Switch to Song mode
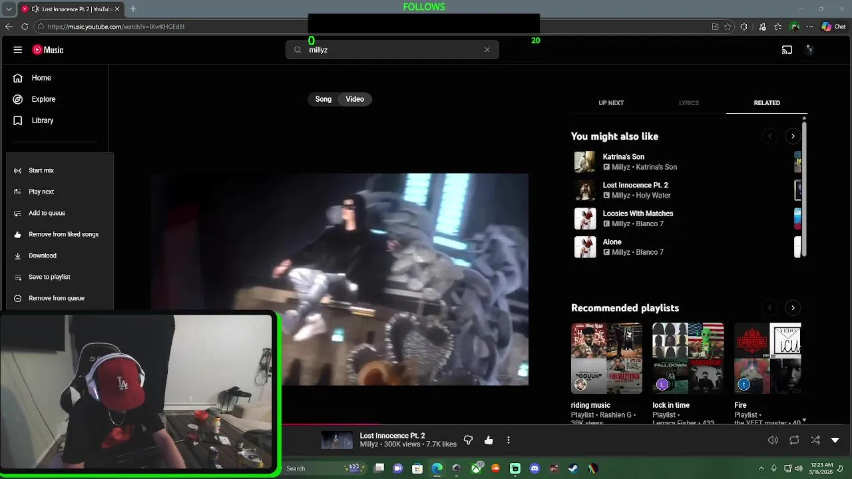Screen dimensions: 852x479 [x=323, y=99]
